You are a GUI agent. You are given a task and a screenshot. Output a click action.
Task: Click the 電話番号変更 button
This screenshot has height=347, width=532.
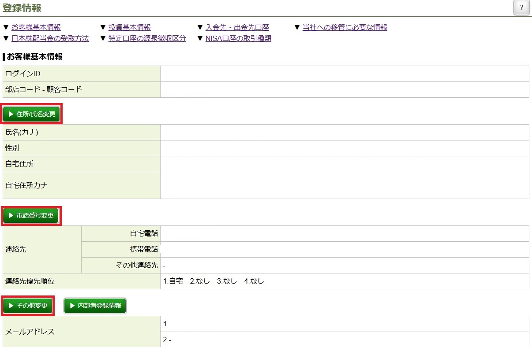31,215
